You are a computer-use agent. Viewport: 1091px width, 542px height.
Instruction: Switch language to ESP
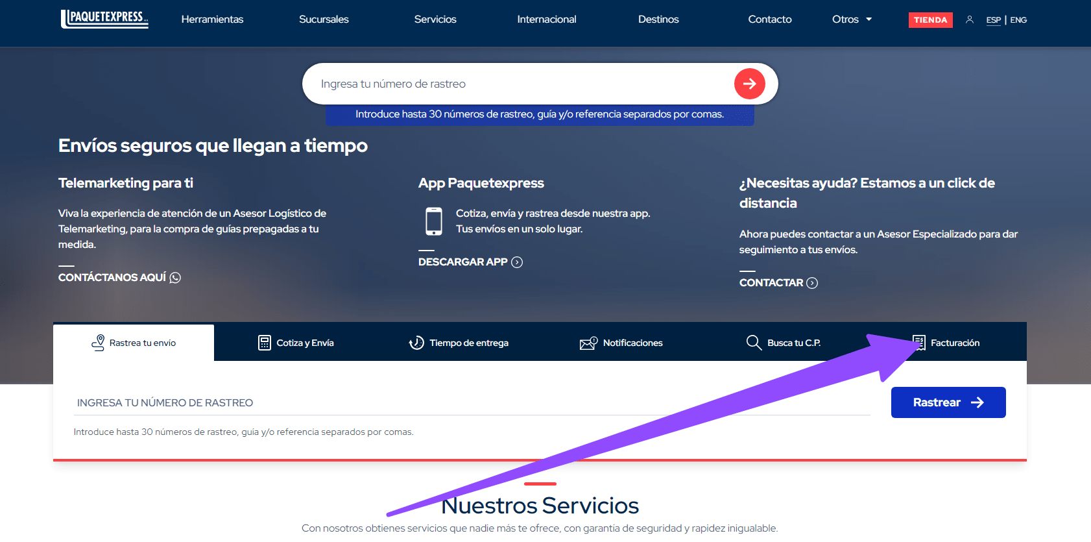[x=993, y=20]
